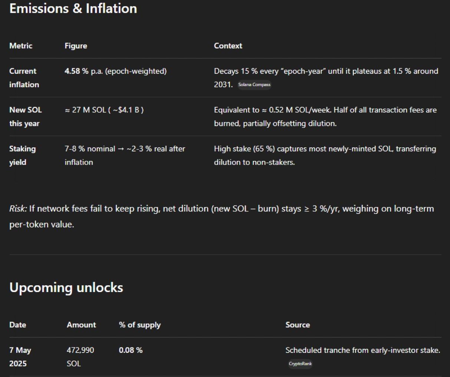Click the Risk paragraph text
This screenshot has height=377, width=450.
click(x=221, y=216)
